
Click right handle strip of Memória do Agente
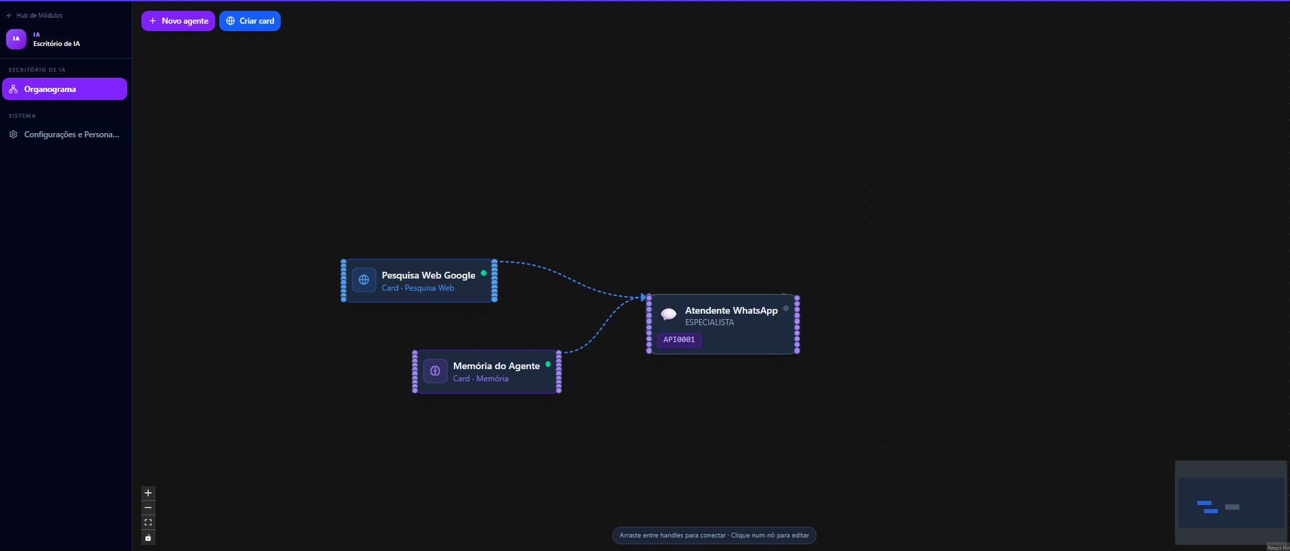coord(559,371)
